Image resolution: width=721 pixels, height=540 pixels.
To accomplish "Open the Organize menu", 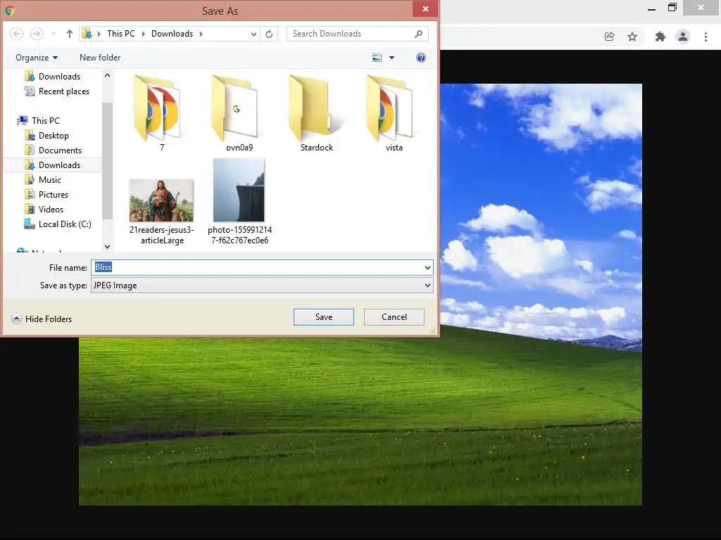I will coord(37,58).
